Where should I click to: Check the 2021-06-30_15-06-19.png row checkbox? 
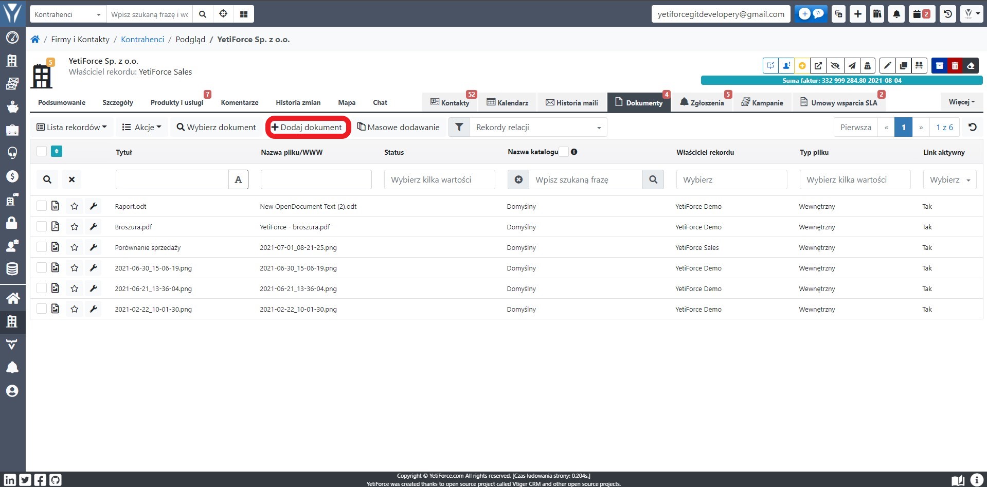click(x=42, y=267)
